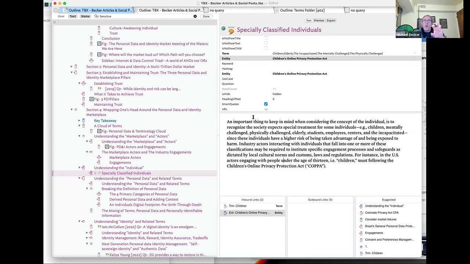Click the green quote badge on '[2019] Qt- While identity and risk'
470x264 pixels.
(99, 89)
